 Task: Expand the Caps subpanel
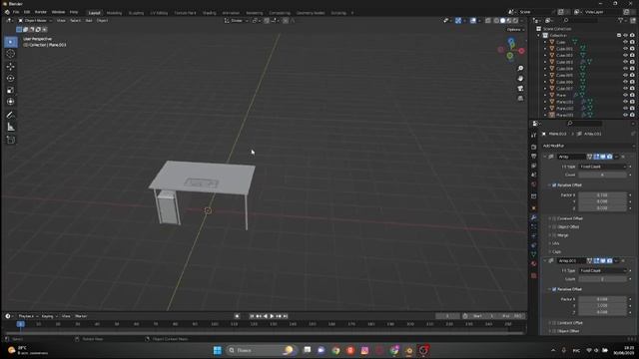(556, 252)
